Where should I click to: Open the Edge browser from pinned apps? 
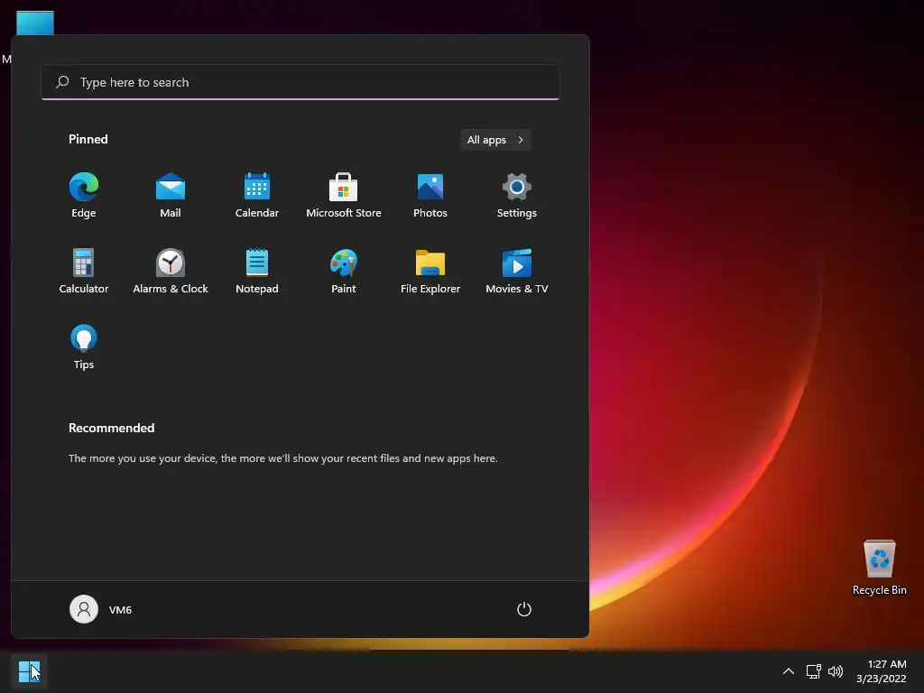[84, 196]
